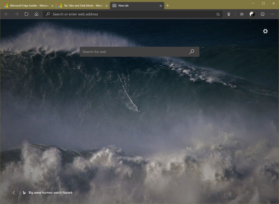The height and width of the screenshot is (204, 279).
Task: Open the yin-yang profile icon
Action: tap(252, 14)
